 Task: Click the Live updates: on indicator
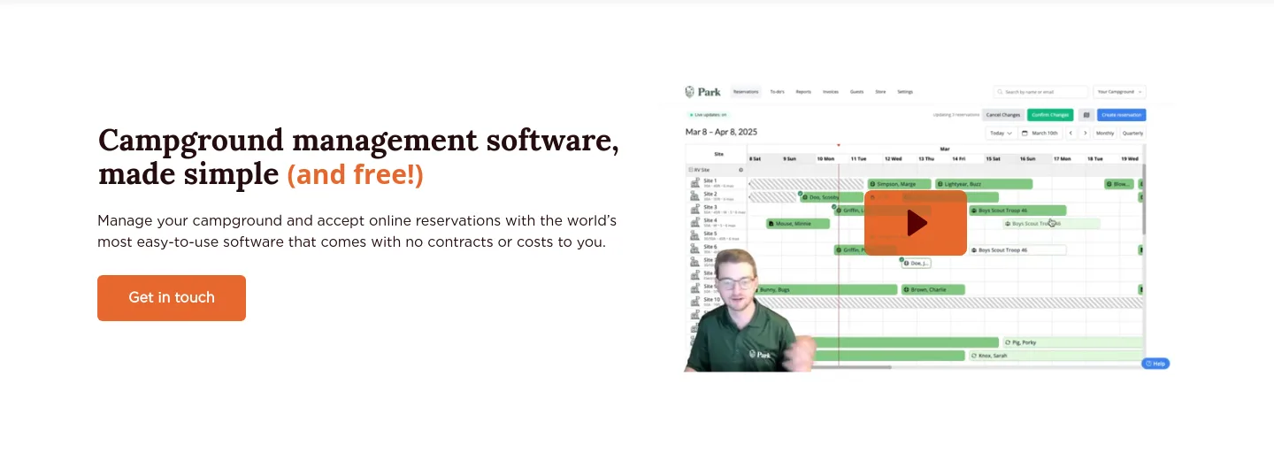[708, 115]
